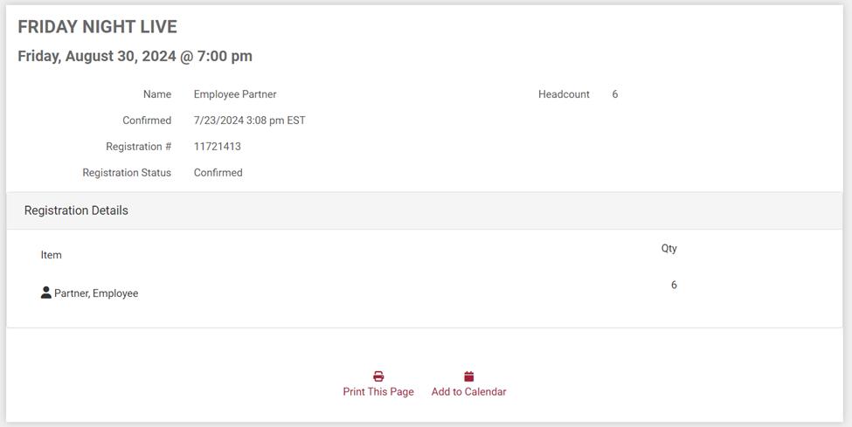Click the Headcount label
This screenshot has height=427, width=852.
(x=564, y=94)
